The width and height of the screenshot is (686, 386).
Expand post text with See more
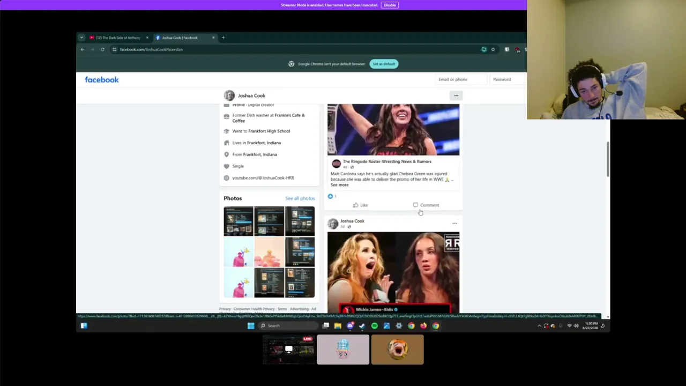pos(339,185)
